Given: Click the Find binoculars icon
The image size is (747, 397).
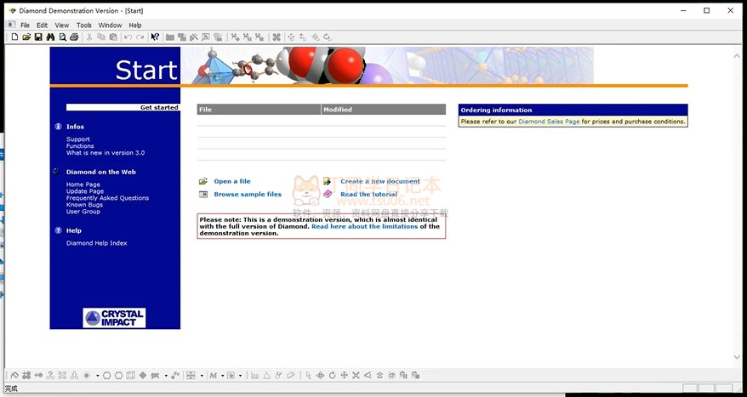Looking at the screenshot, I should pos(50,37).
